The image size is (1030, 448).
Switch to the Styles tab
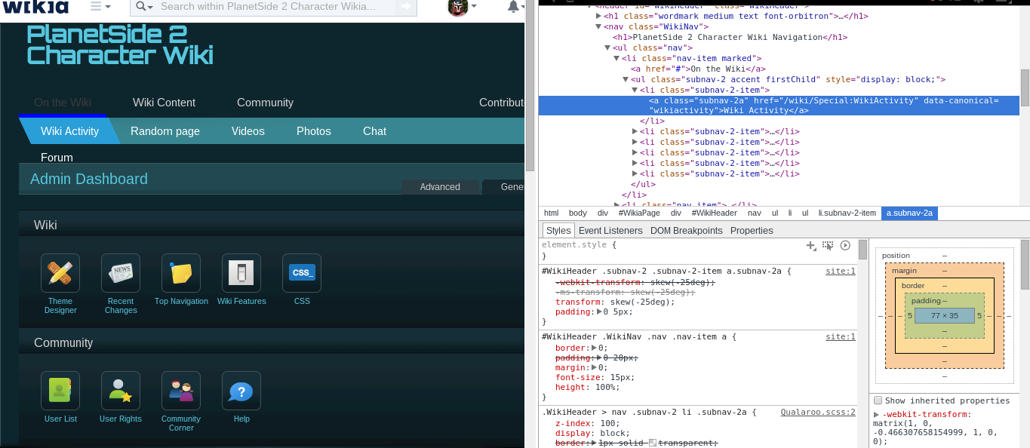(558, 230)
